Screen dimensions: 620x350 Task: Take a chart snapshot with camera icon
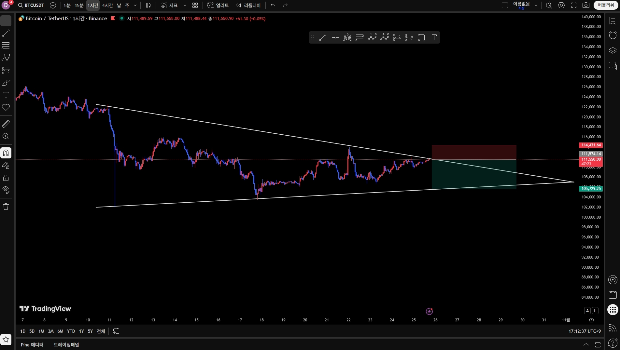[x=586, y=5]
